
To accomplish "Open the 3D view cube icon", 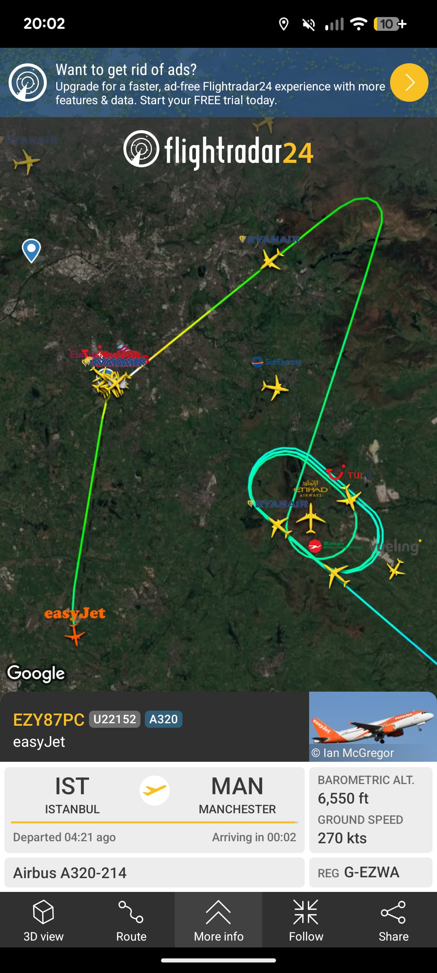I will click(x=43, y=912).
